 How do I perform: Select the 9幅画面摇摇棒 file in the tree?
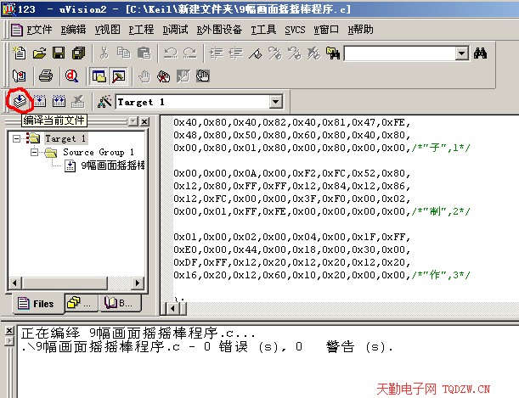click(113, 165)
